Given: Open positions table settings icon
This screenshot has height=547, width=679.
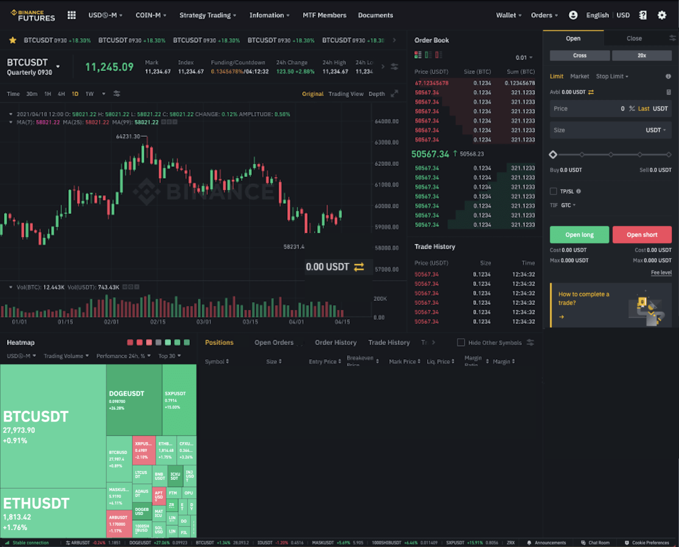Looking at the screenshot, I should 530,342.
